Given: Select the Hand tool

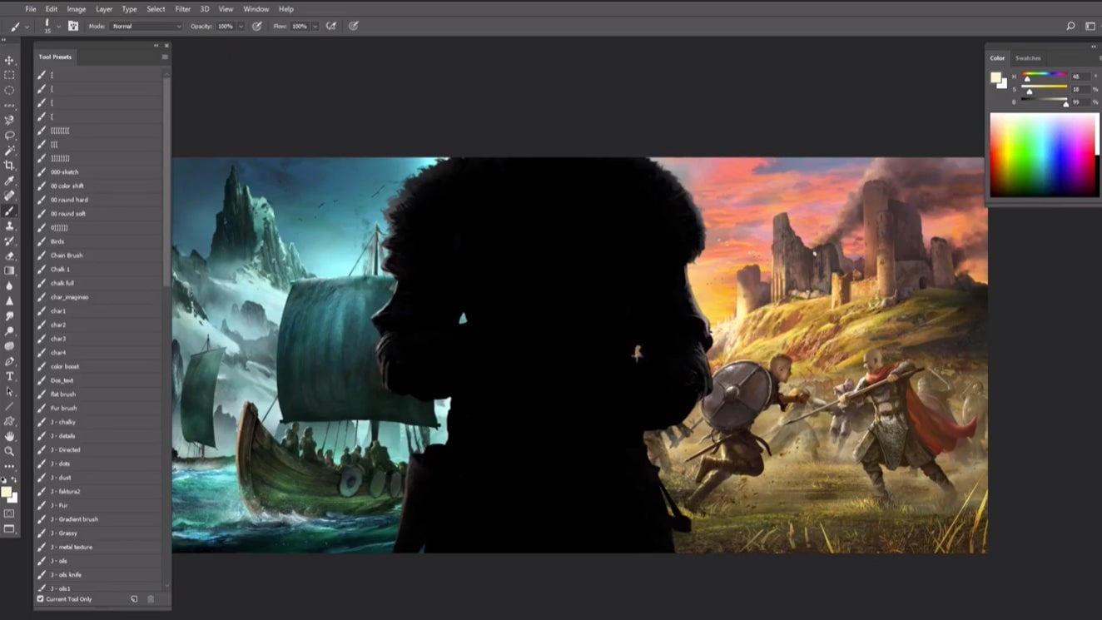Looking at the screenshot, I should (9, 436).
